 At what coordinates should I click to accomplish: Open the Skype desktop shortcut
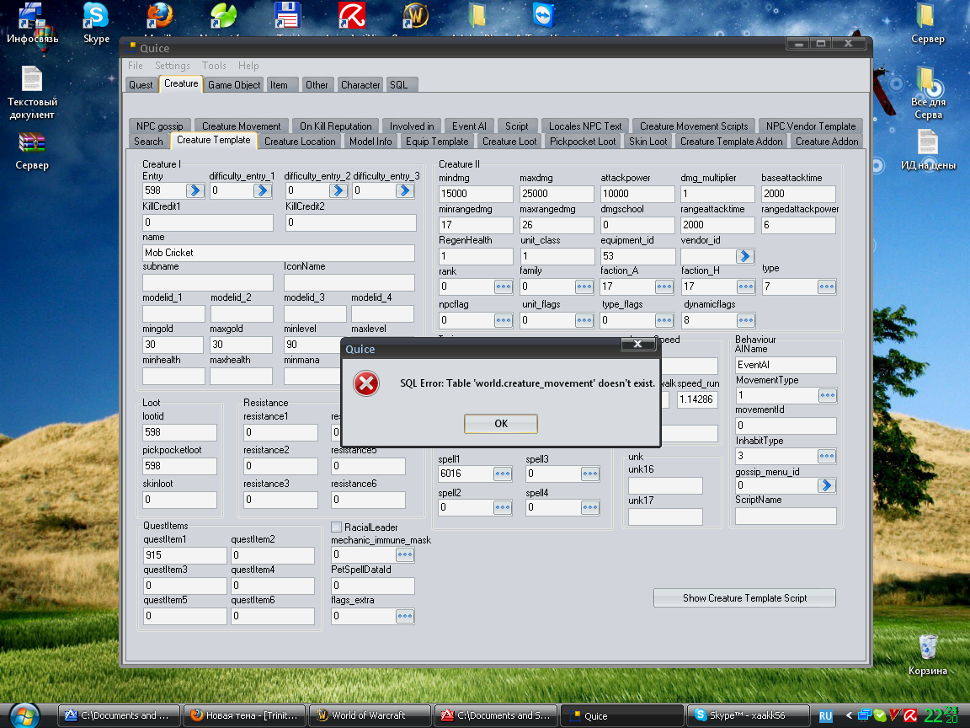96,23
